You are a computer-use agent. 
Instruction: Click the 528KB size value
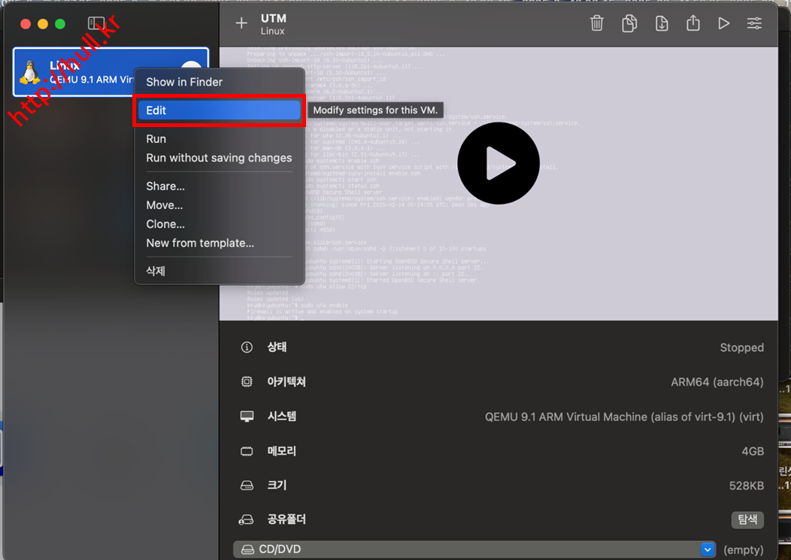(746, 486)
